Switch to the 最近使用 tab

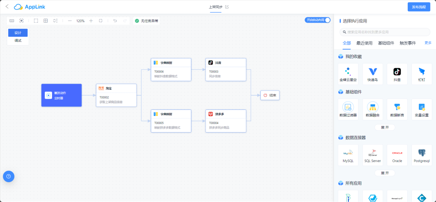364,43
